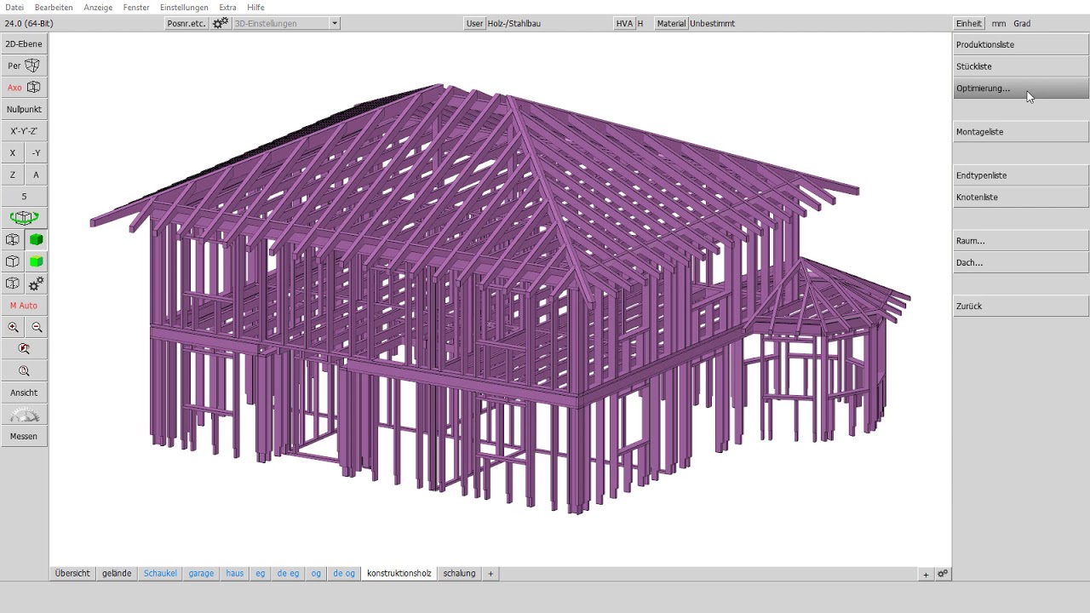Toggle M Auto mode
Screen dimensions: 1090x613
pyautogui.click(x=24, y=306)
